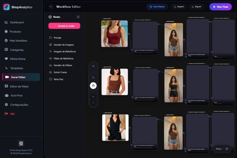This screenshot has height=158, width=237.
Task: Open Configurações in the sidebar
Action: (21, 105)
